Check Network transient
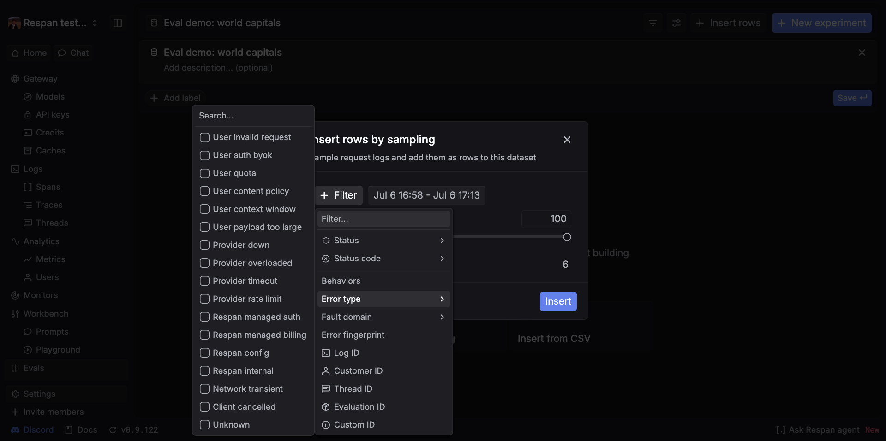The image size is (886, 441). pyautogui.click(x=204, y=389)
